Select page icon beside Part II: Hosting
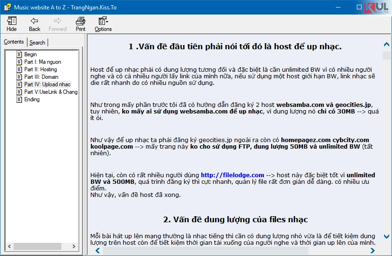The width and height of the screenshot is (392, 256). coord(19,69)
